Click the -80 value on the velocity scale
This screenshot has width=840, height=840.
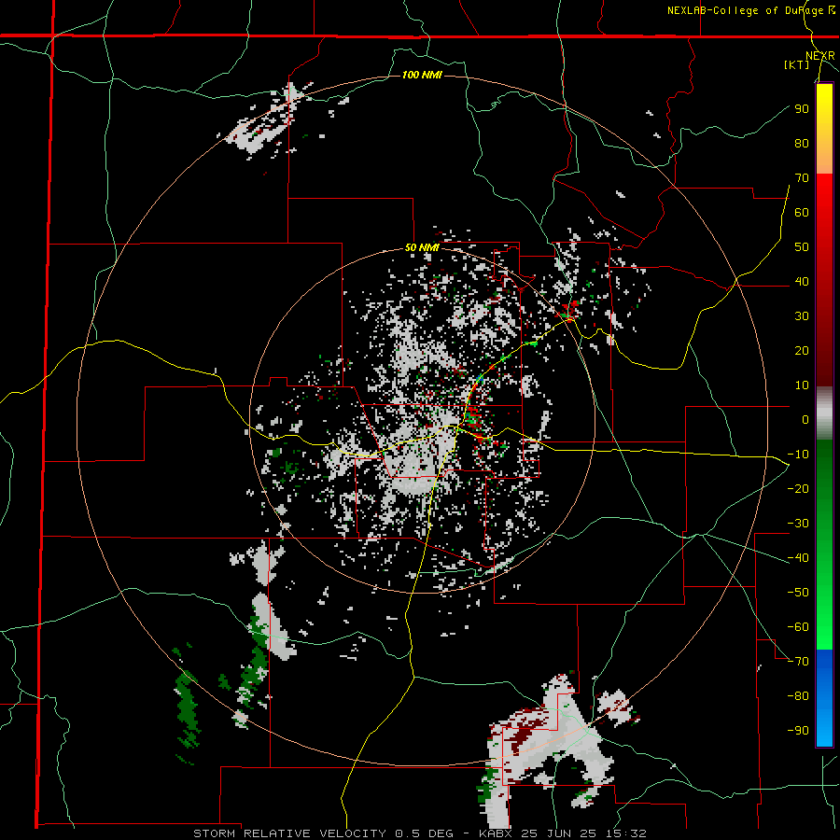[x=798, y=696]
